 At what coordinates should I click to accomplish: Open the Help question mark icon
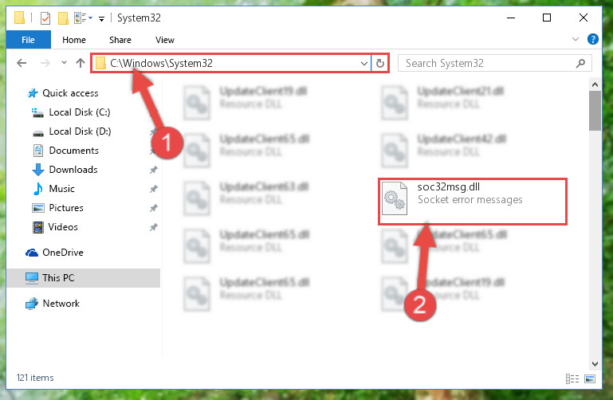pos(592,39)
